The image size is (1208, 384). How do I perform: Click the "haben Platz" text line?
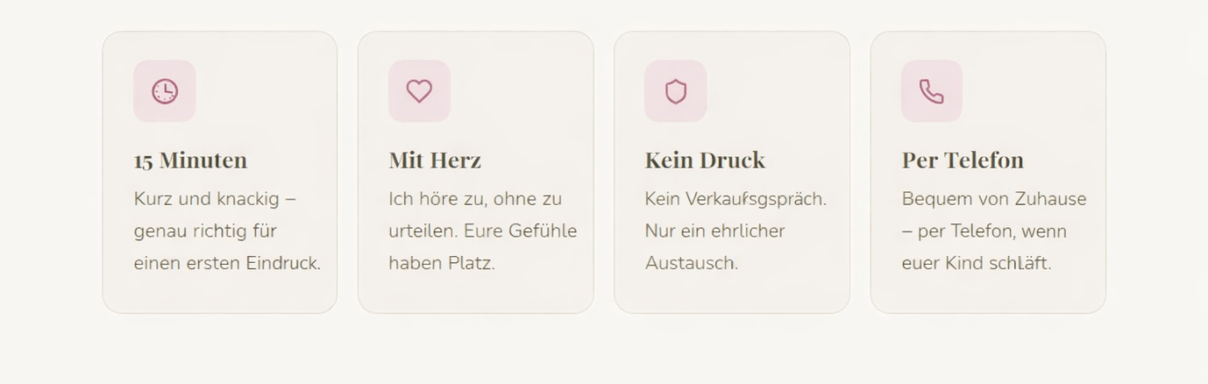[441, 263]
